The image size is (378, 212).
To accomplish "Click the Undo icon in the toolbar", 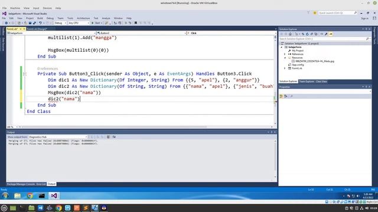I will (40, 23).
